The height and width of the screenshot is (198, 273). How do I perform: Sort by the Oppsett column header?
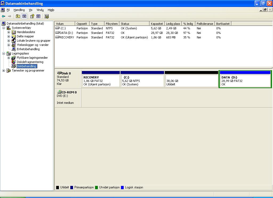[82, 24]
